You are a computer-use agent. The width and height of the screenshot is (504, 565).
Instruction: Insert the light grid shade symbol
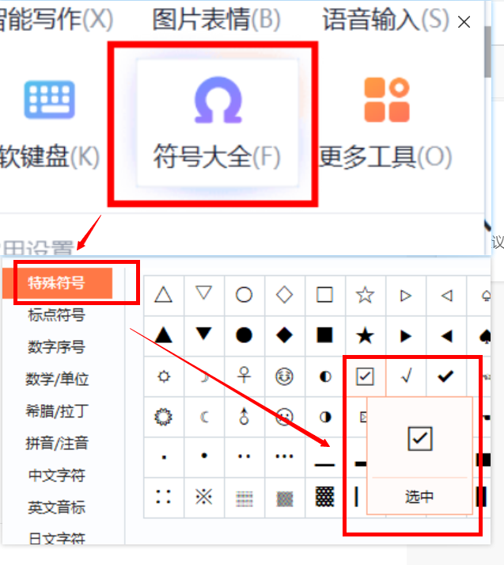(244, 498)
